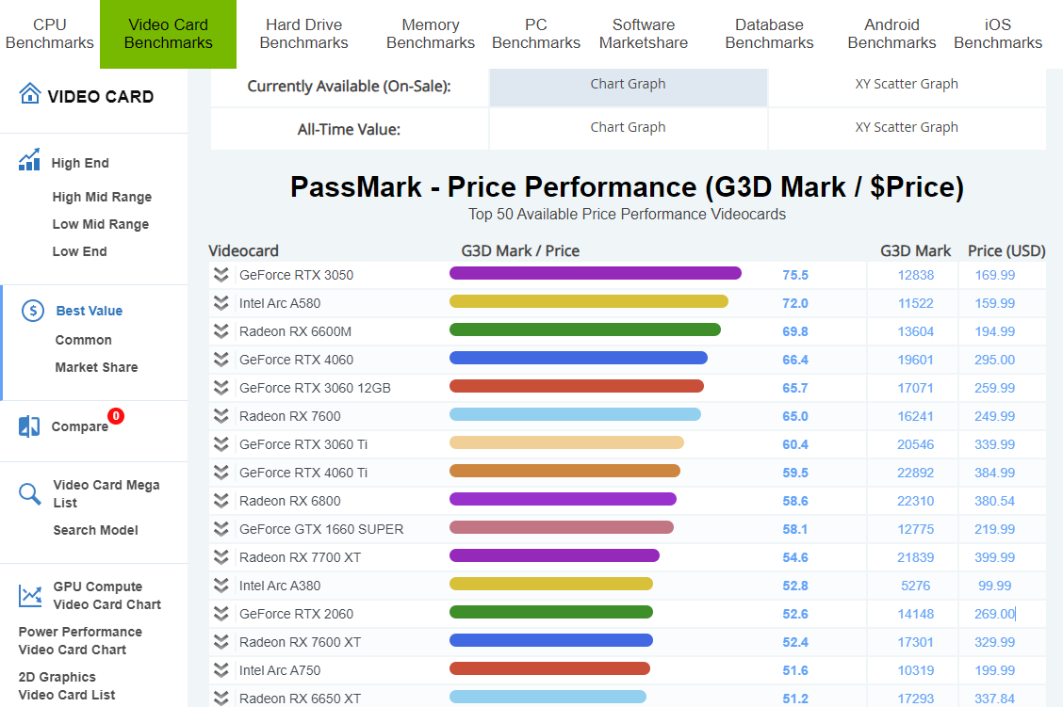Click the Videocard column header

coord(243,250)
